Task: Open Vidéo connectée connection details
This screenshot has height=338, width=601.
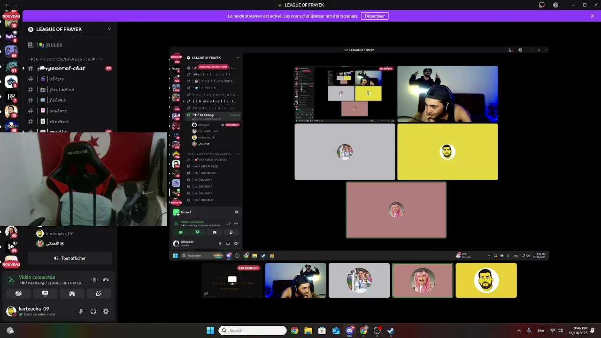Action: (37, 277)
